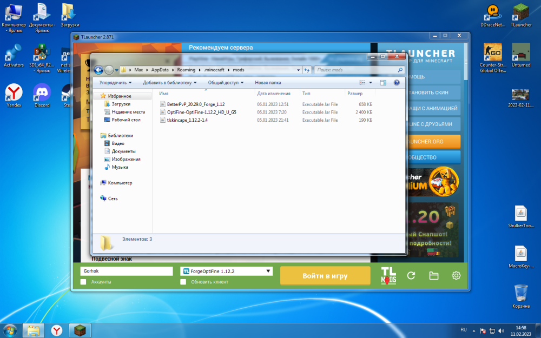Expand Упорядочить menu dropdown
The image size is (541, 338).
(115, 83)
